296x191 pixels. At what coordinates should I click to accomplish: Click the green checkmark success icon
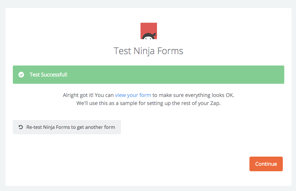(x=21, y=75)
